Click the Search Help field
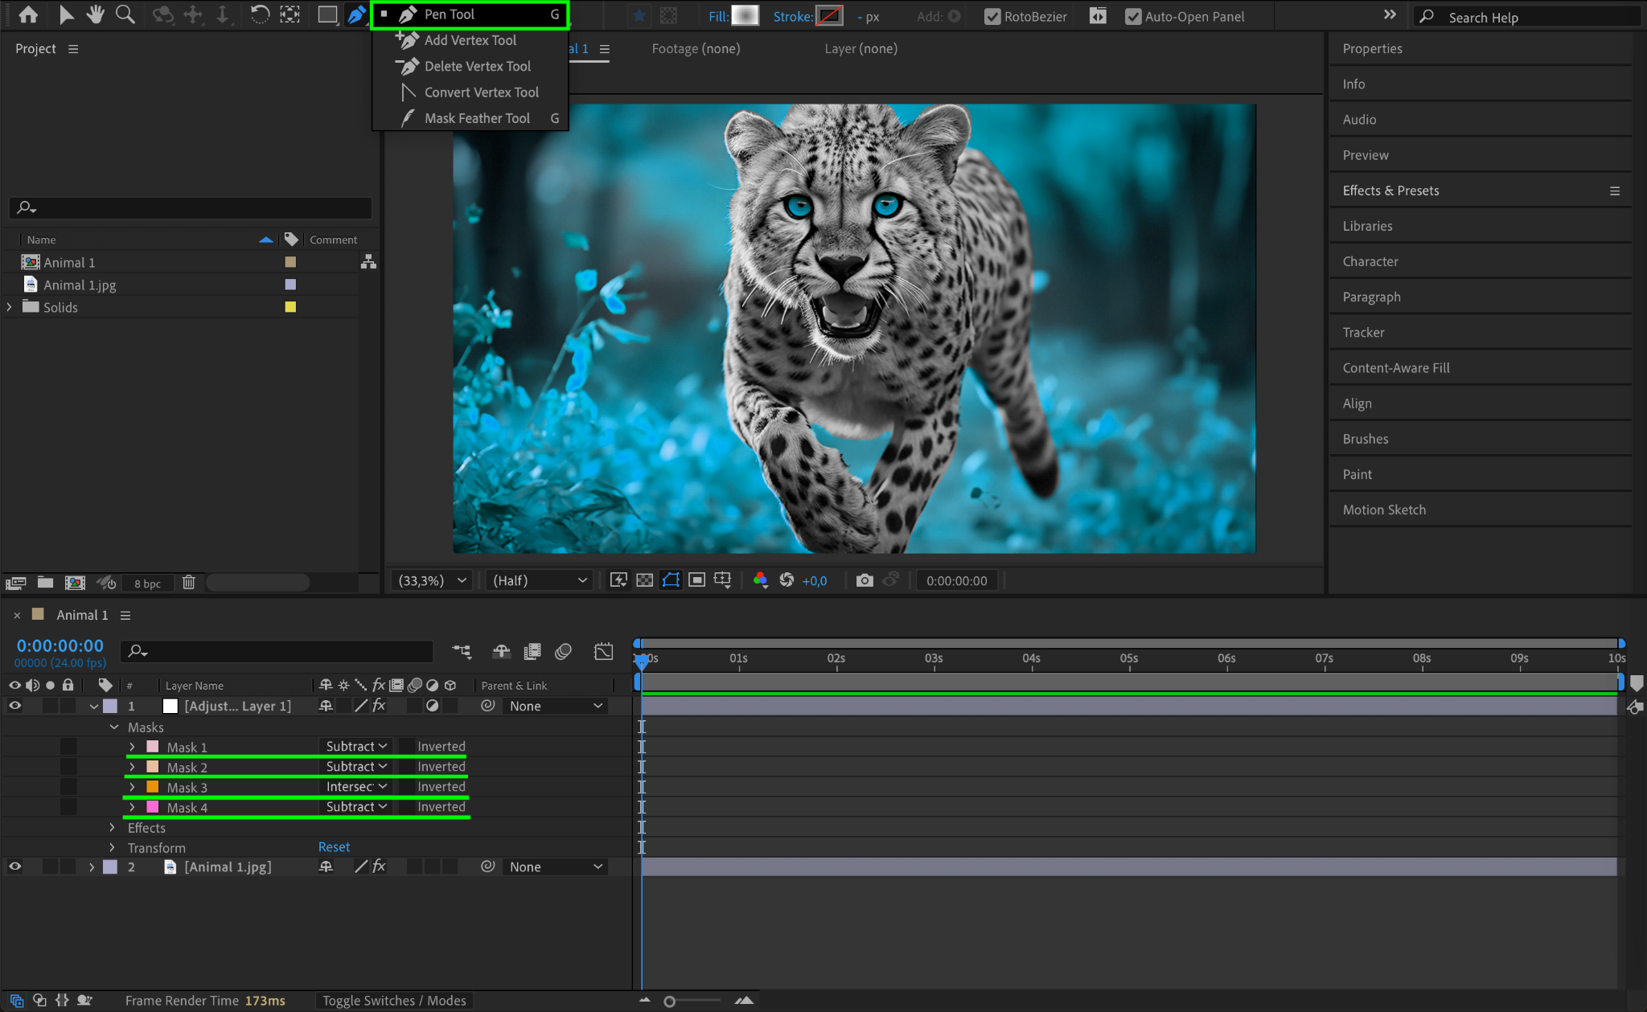Image resolution: width=1647 pixels, height=1012 pixels. click(1528, 17)
